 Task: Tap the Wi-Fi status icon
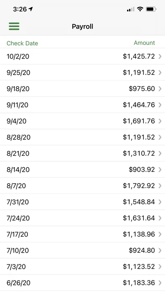coord(140,9)
